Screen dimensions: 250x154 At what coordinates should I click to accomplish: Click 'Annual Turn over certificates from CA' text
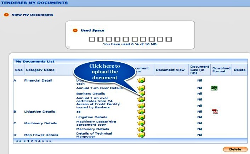pyautogui.click(x=95, y=99)
